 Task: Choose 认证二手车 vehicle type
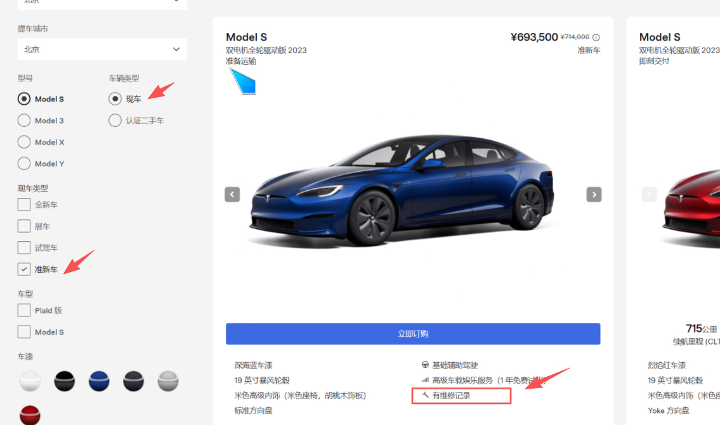point(115,121)
